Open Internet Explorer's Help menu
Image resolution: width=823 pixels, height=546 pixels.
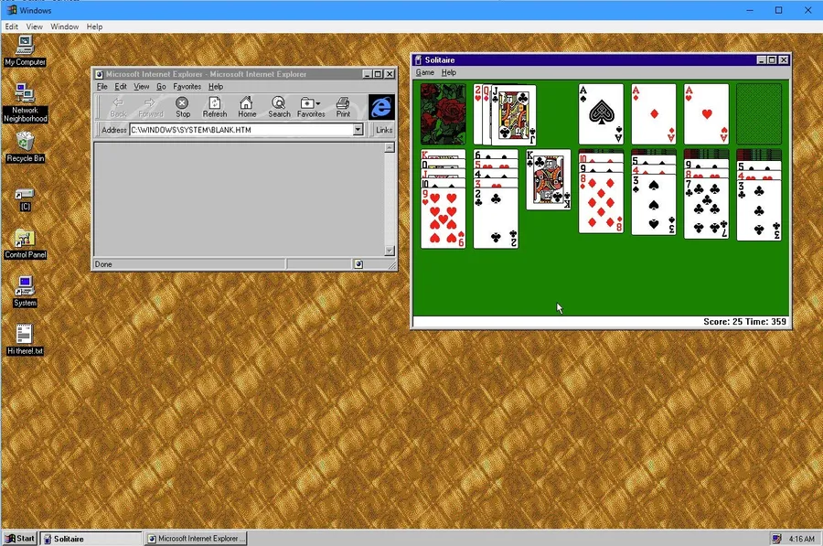pos(216,87)
